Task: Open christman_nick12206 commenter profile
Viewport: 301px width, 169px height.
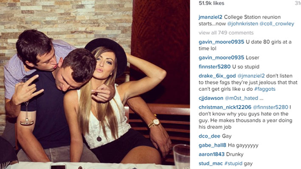Action: [x=225, y=107]
